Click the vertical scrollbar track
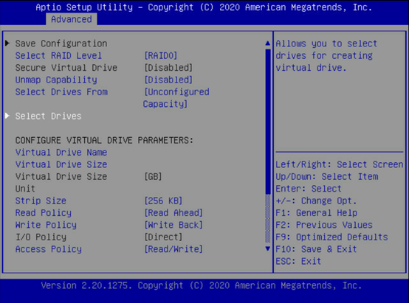409x303 pixels. 268,146
